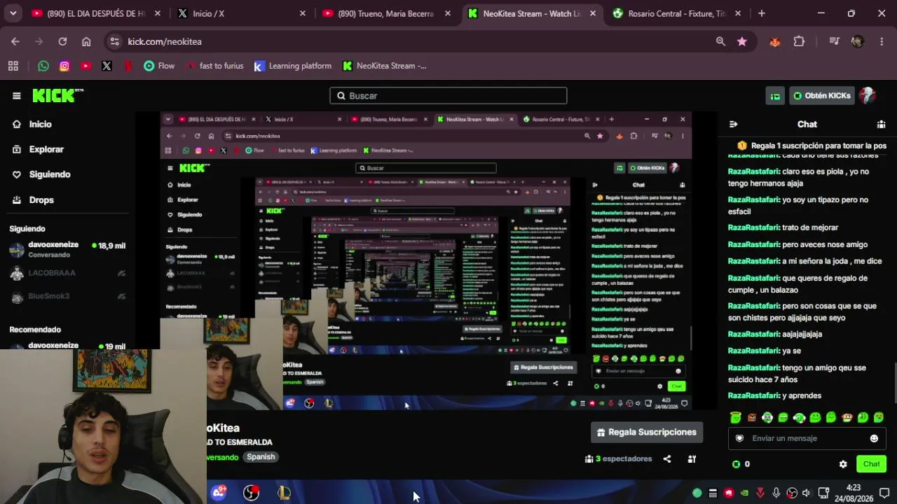
Task: Open the browser extensions puzzle icon
Action: point(799,41)
